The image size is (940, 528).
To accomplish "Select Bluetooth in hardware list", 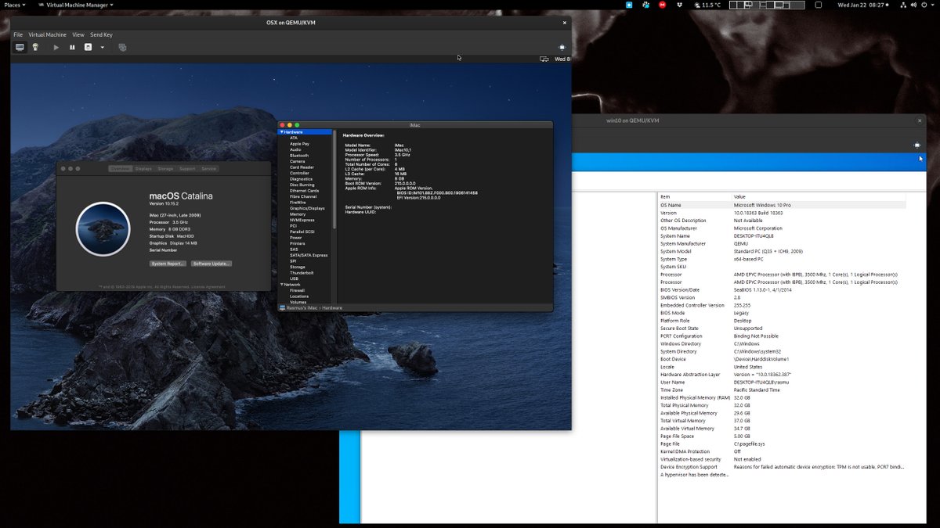I will (299, 156).
